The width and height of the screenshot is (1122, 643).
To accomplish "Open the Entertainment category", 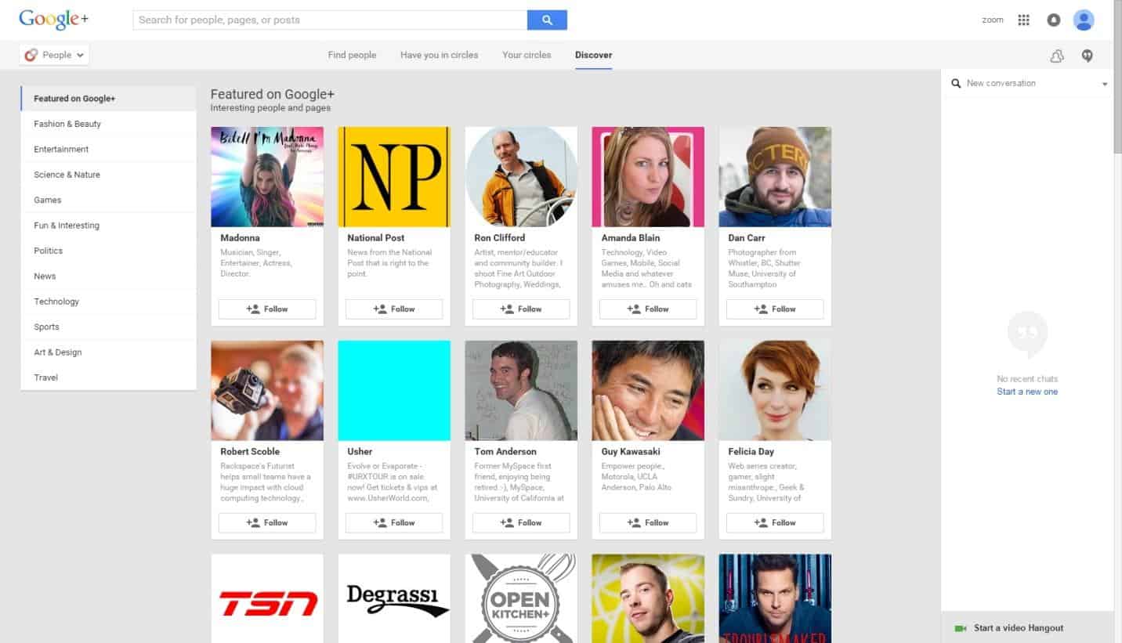I will (x=108, y=149).
